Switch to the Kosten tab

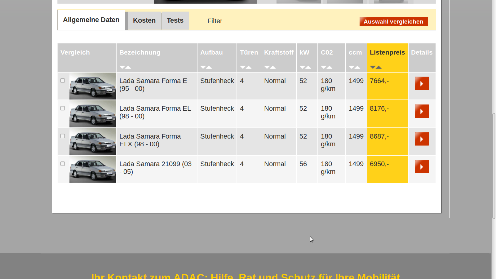pyautogui.click(x=144, y=20)
